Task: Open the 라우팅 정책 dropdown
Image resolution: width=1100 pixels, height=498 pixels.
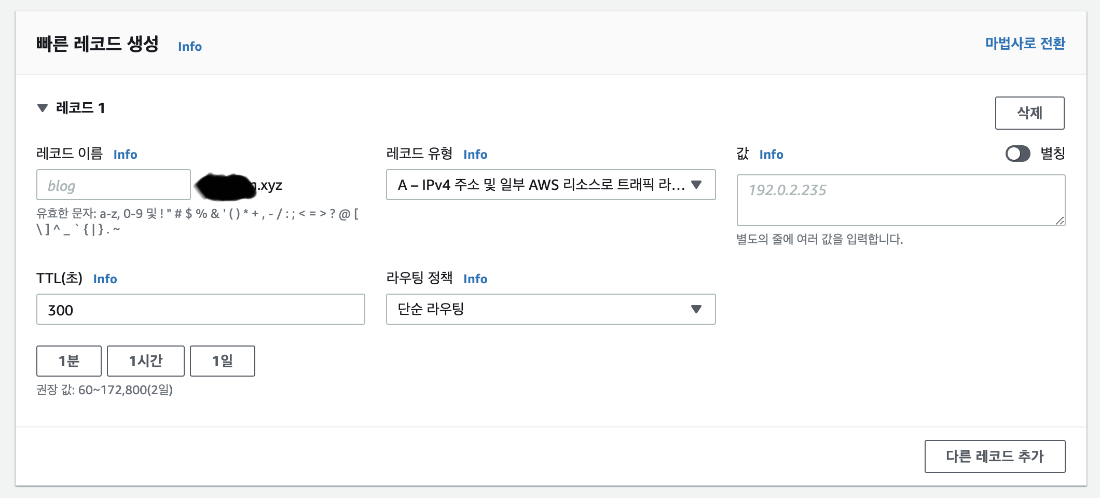Action: pos(551,309)
